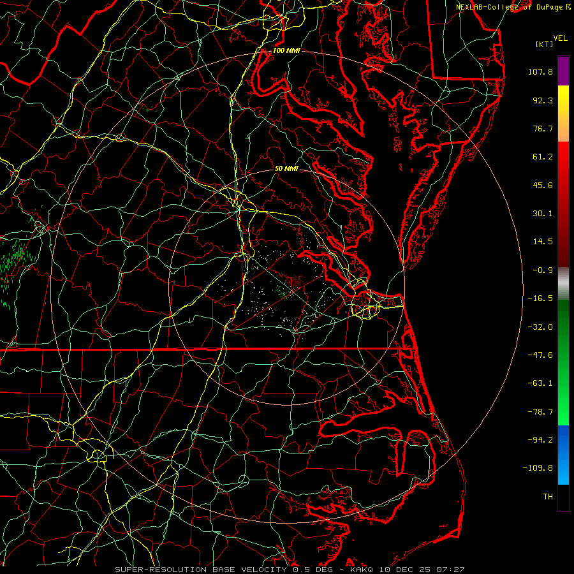The width and height of the screenshot is (574, 574).
Task: Click the yellow-orange segment of the color bar
Action: 563,114
